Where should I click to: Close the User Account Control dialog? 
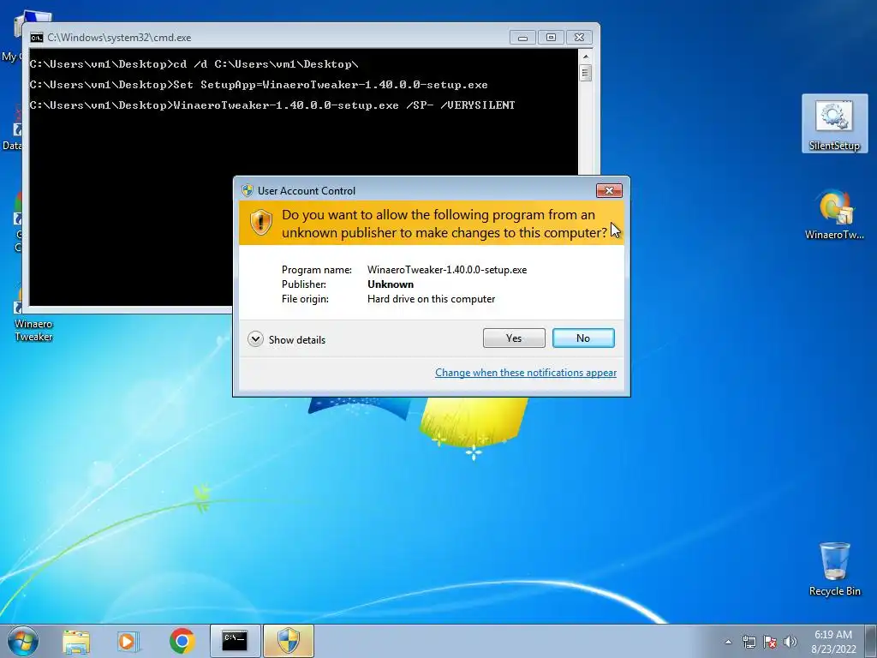pyautogui.click(x=609, y=191)
